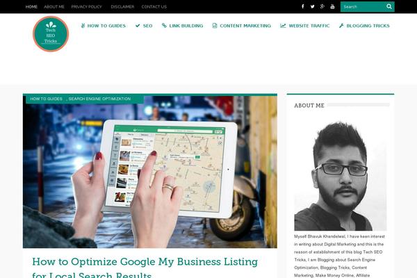Open the Google Plus social icon
Viewport: 417px width, 278px height.
pyautogui.click(x=322, y=6)
